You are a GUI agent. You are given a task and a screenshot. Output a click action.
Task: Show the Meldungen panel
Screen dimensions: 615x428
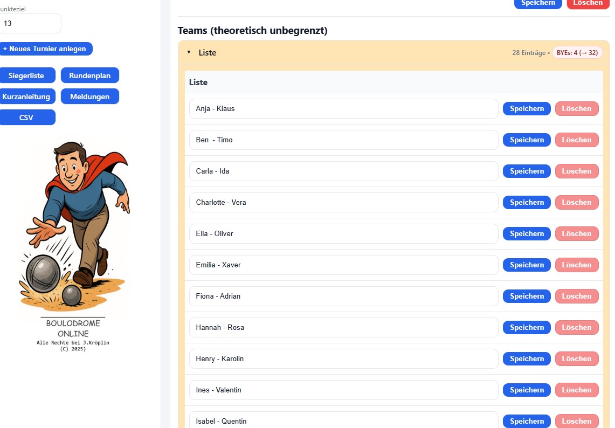coord(89,96)
